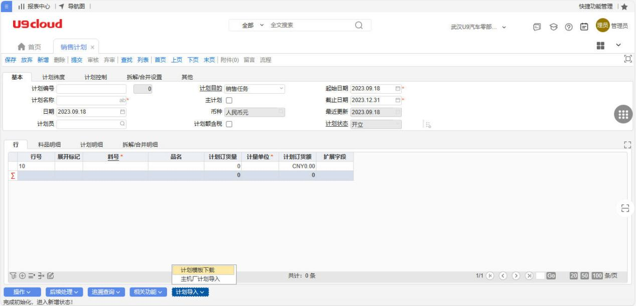Click 保存 in the toolbar

tap(11, 60)
